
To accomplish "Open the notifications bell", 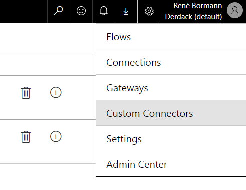I will 104,11.
